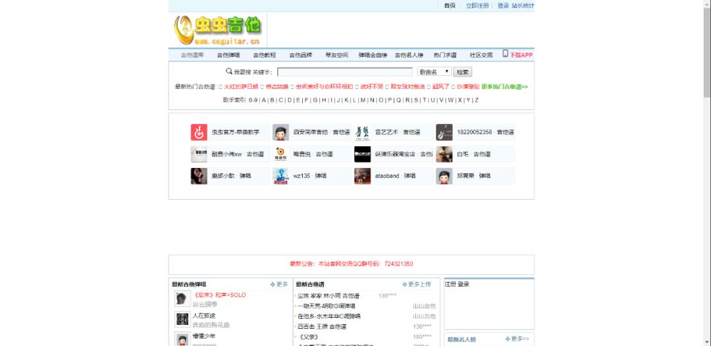Click avatar beside 懵懂少年
The image size is (711, 346).
click(x=182, y=339)
